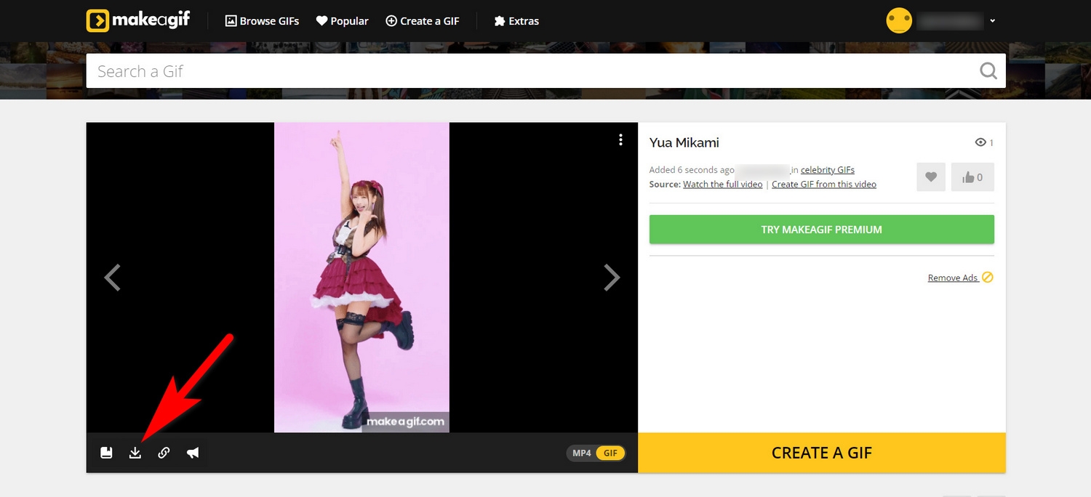1091x497 pixels.
Task: Click Create GIF from this video link
Action: point(824,185)
